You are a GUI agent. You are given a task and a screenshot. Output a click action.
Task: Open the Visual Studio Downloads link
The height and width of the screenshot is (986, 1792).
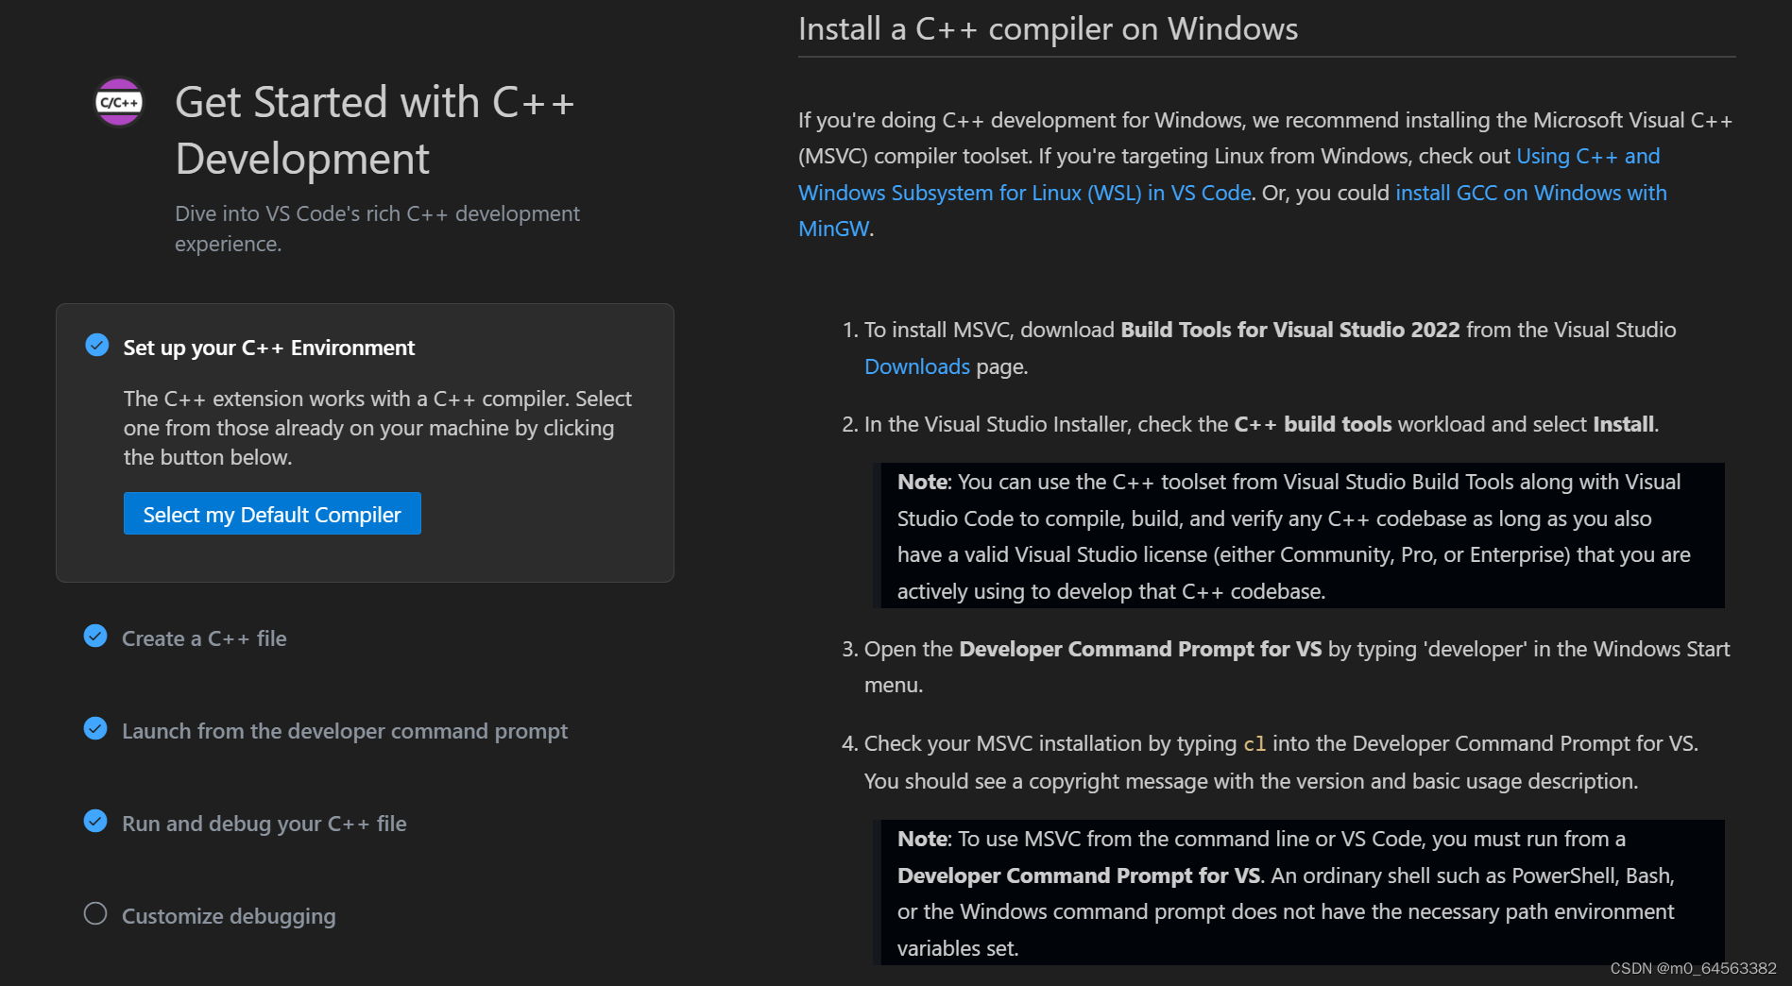tap(917, 366)
